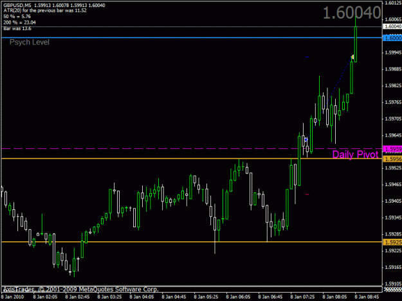Click the '8 Jan 08:05' time label
This screenshot has height=301, width=402.
pos(335,297)
